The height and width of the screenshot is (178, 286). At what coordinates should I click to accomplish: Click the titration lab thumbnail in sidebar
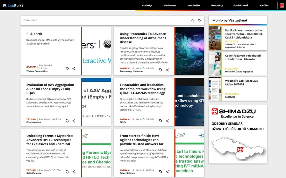[215, 63]
